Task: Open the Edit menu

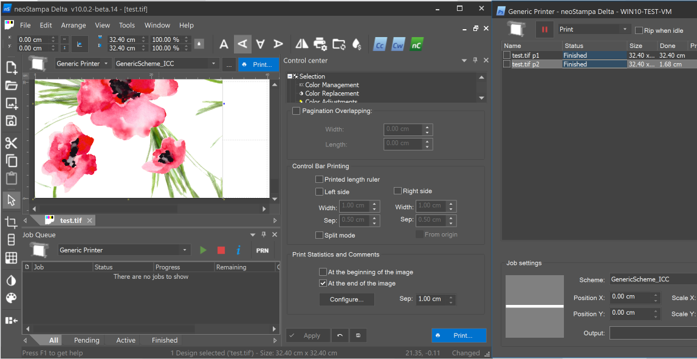Action: tap(46, 26)
